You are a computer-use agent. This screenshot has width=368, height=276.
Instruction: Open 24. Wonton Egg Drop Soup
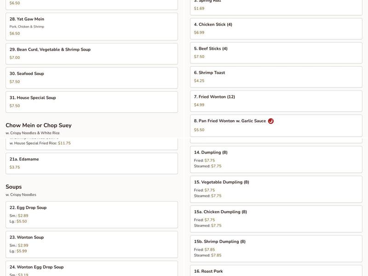click(x=92, y=269)
